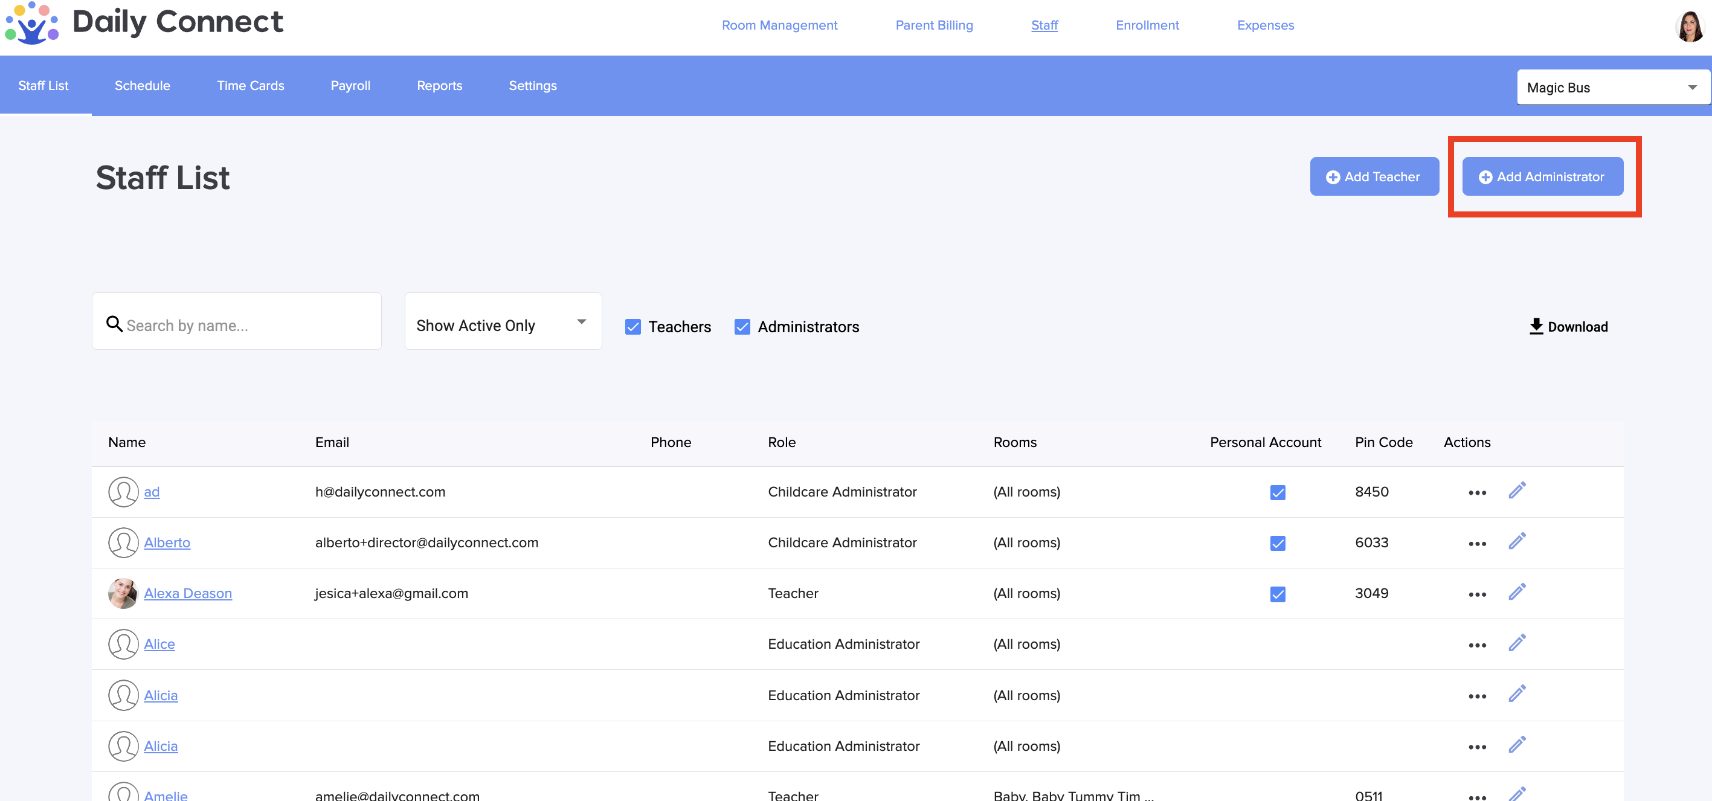Toggle Personal Account checkbox for Alberto
The height and width of the screenshot is (801, 1712).
1277,543
